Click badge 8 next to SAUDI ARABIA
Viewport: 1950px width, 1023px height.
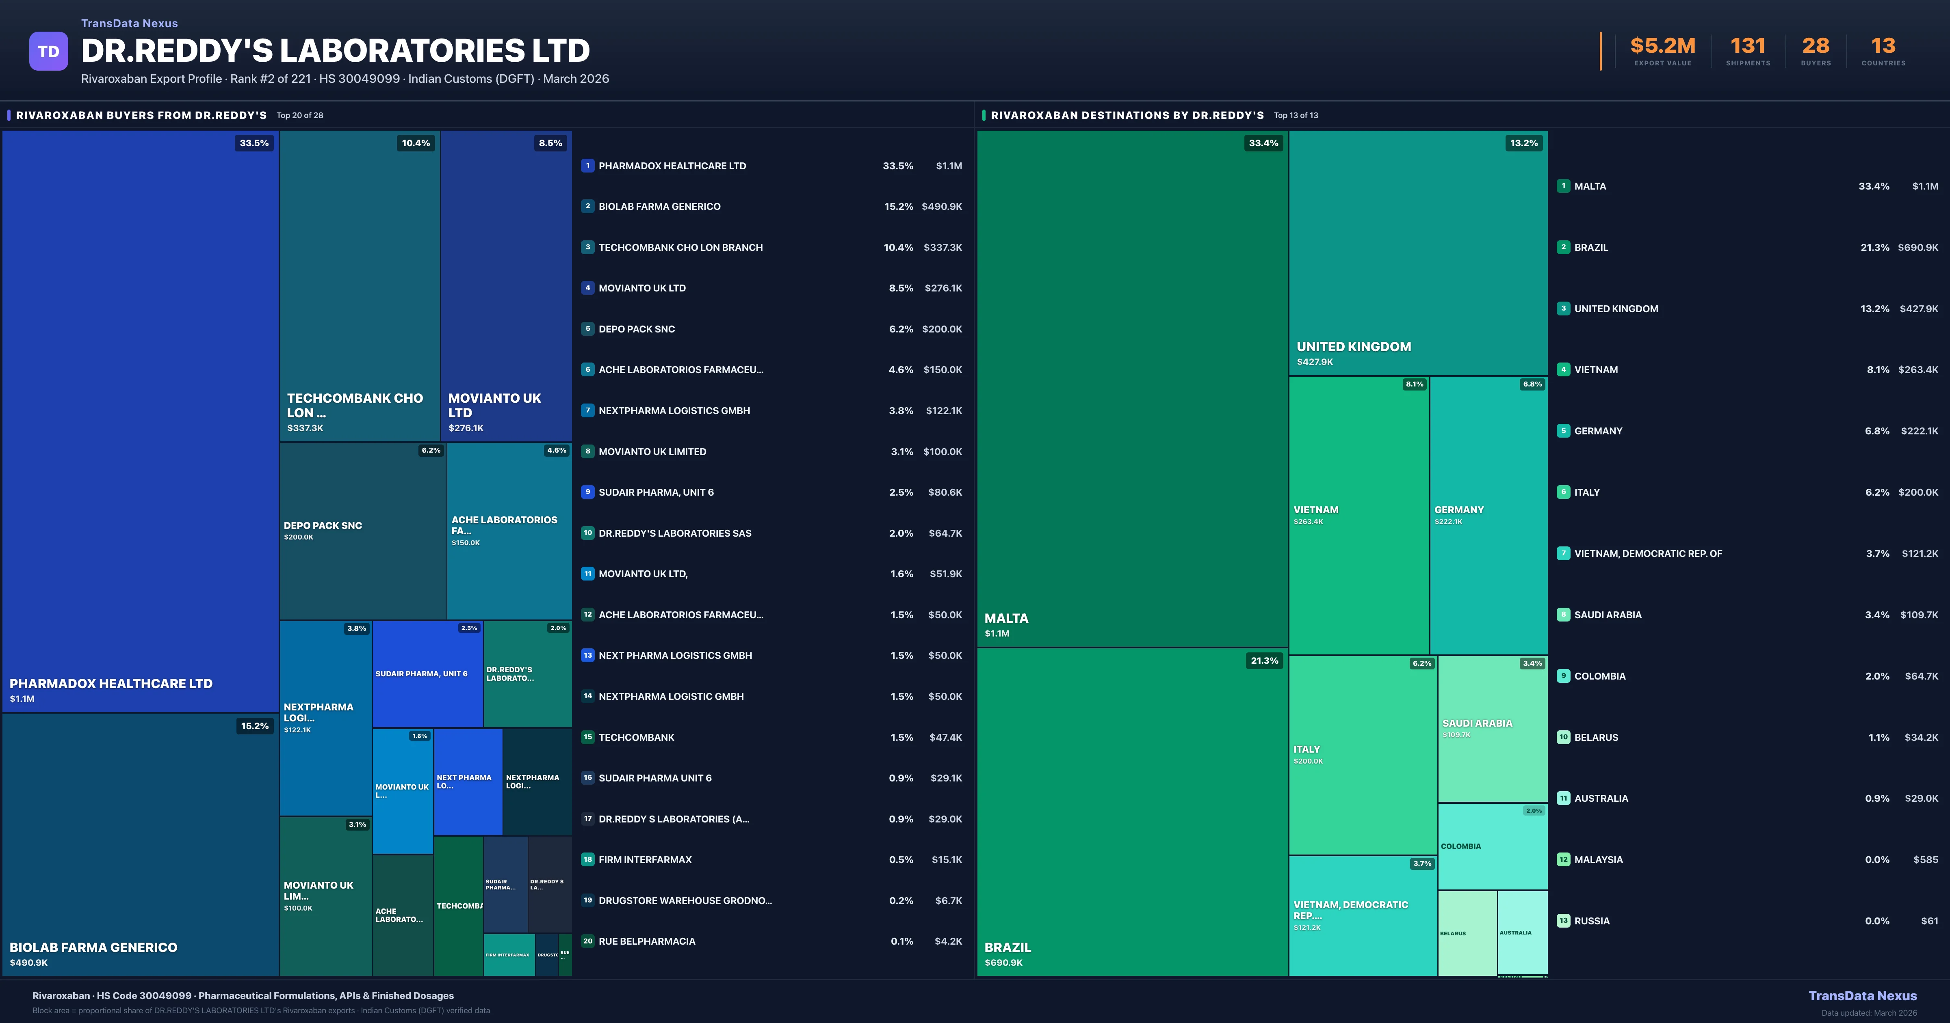[1564, 614]
